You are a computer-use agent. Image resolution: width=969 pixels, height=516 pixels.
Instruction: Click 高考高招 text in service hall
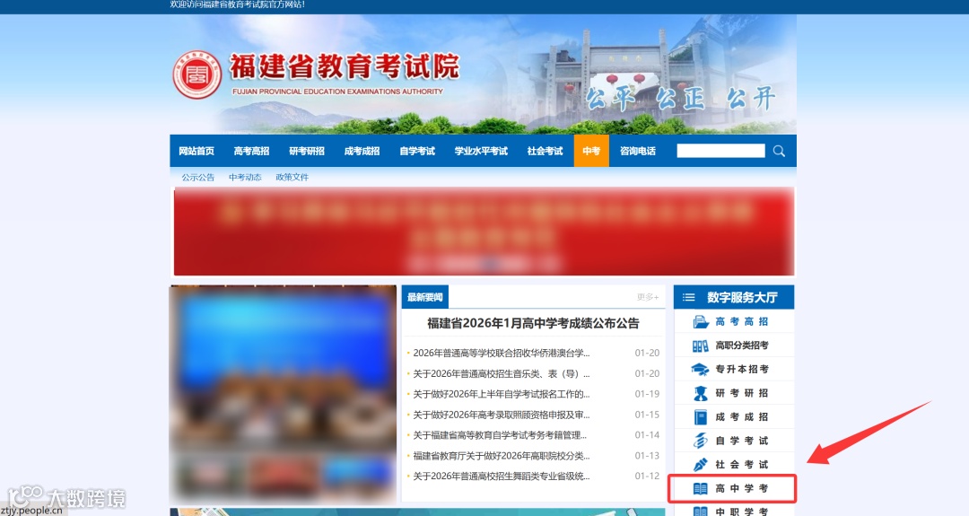(742, 321)
